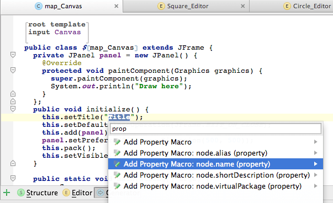Screen dimensions: 333x203
Task: Collapse the private JPanel panel fold marker
Action: [x=13, y=55]
